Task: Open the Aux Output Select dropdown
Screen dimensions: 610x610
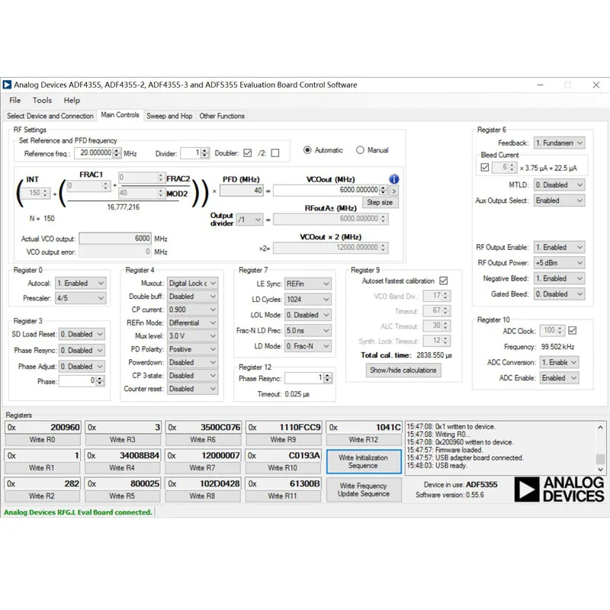Action: pos(559,201)
